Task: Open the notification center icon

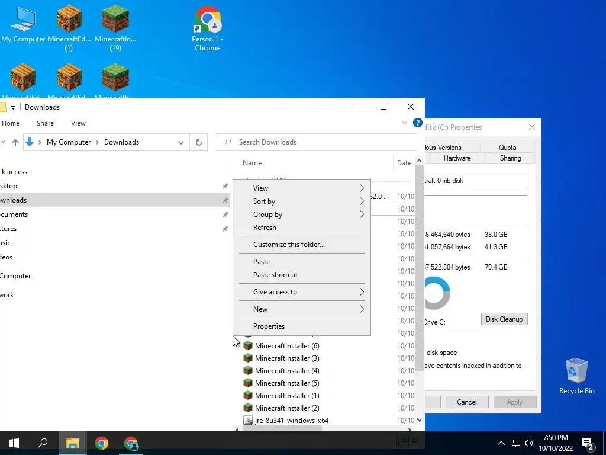Action: pos(588,443)
